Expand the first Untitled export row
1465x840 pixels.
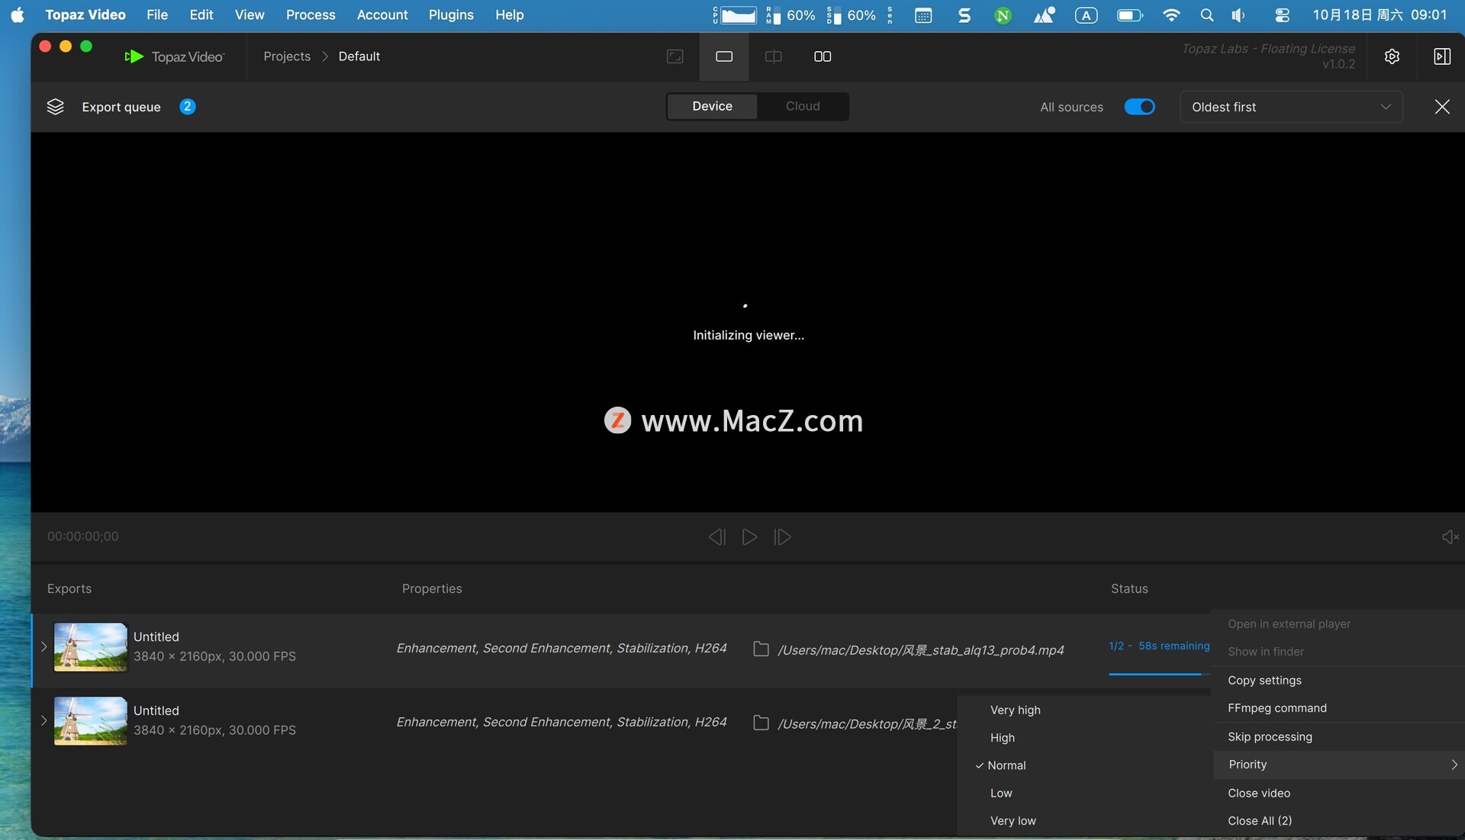(43, 647)
